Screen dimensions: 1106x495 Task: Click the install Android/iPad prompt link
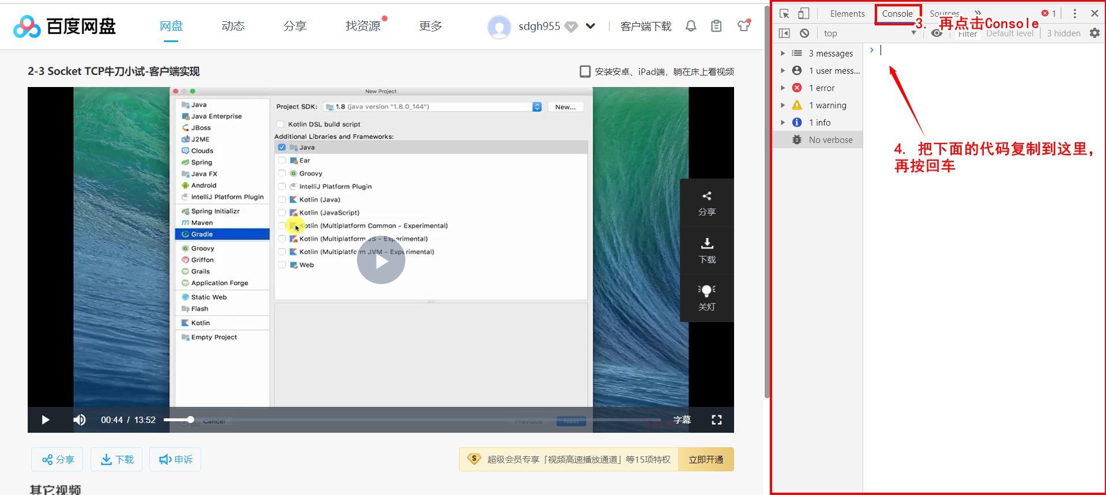(x=657, y=71)
